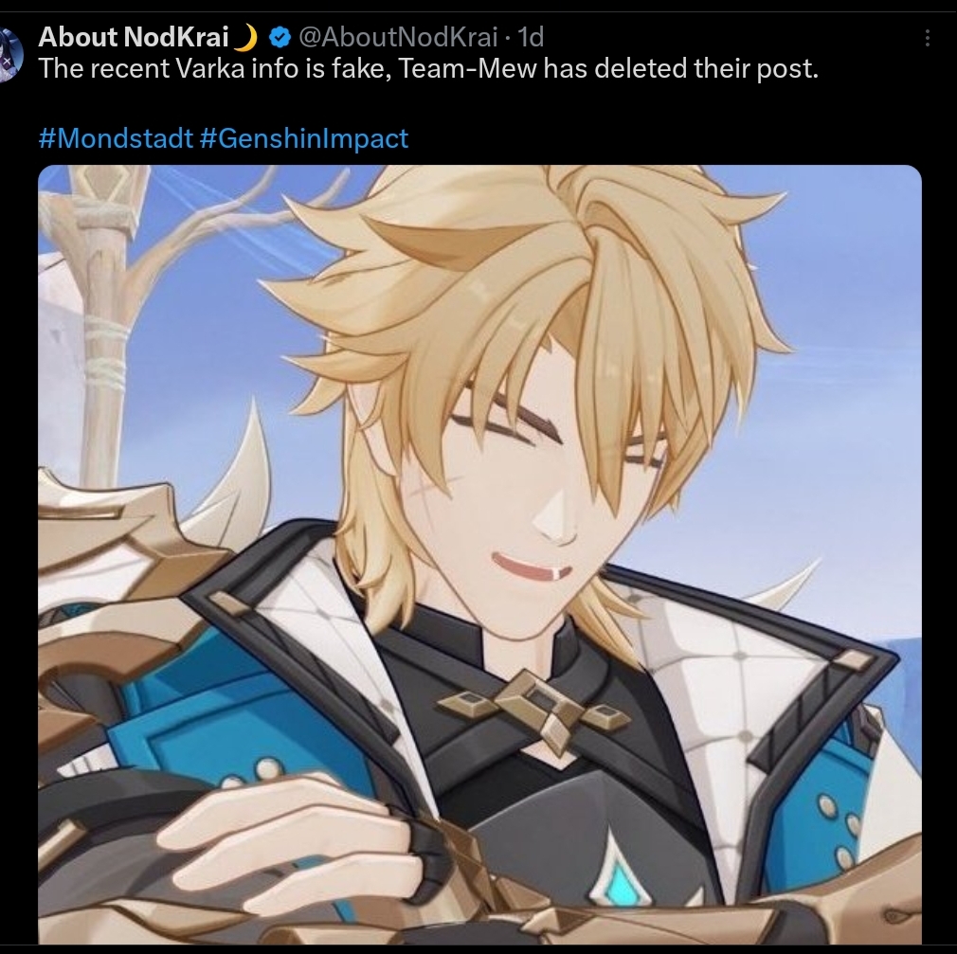Open the About NodKrai display name
Screen dimensions: 957x954
pyautogui.click(x=133, y=37)
